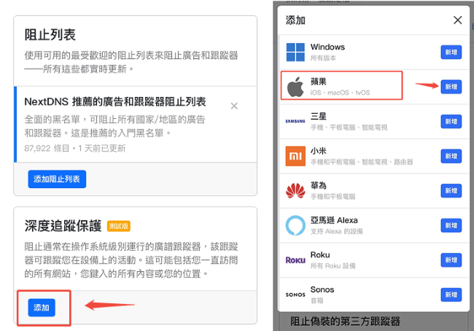Viewport: 474px width, 331px height.
Task: Select the '蘋果' row title
Action: (319, 82)
